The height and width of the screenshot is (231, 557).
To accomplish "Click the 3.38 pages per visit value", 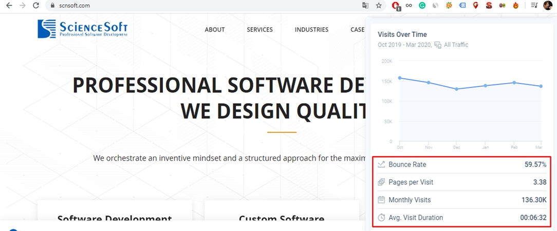I will point(541,182).
